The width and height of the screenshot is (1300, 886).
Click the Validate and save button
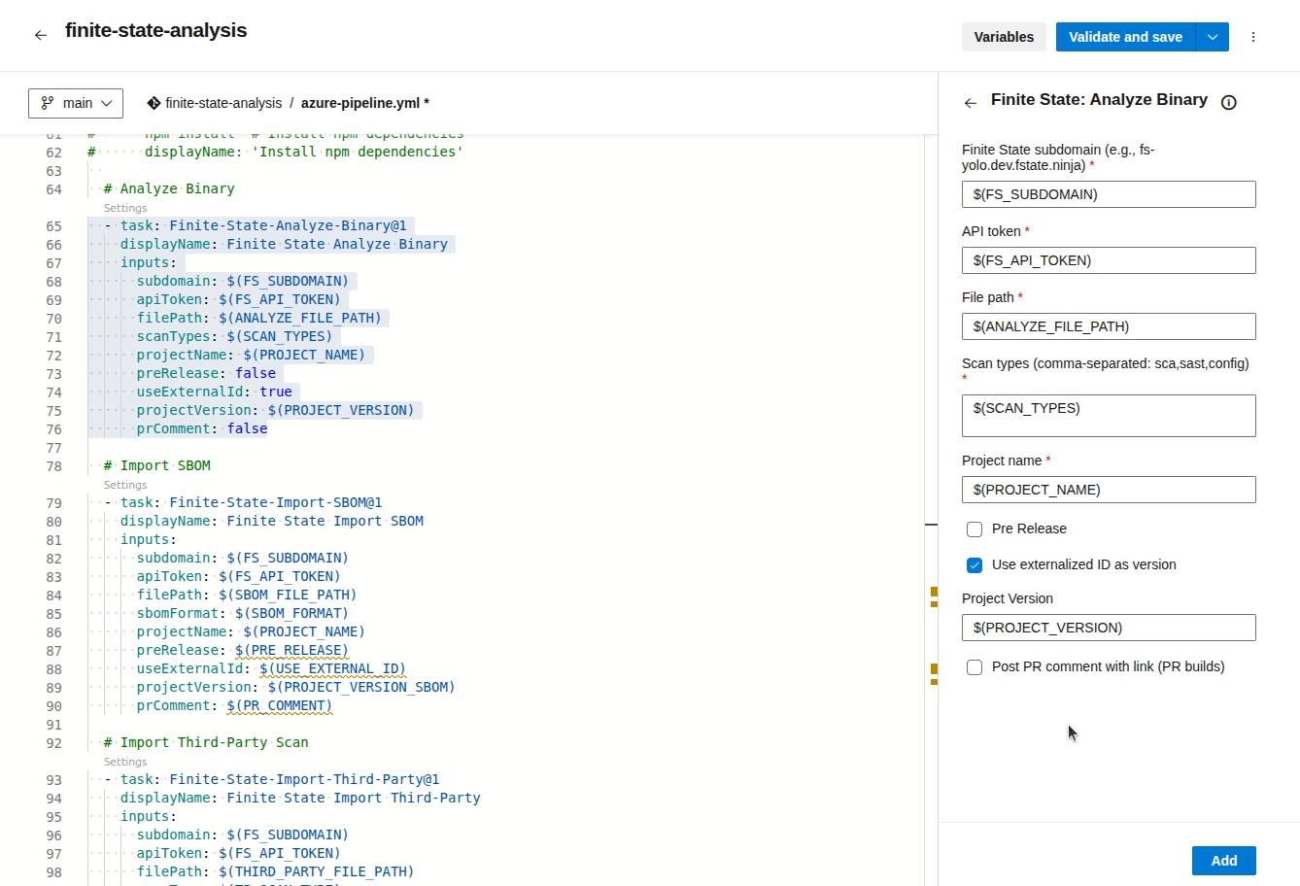pyautogui.click(x=1125, y=37)
